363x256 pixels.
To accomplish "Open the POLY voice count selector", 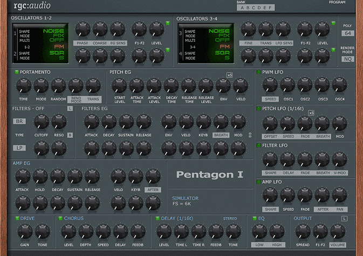I will (x=347, y=33).
